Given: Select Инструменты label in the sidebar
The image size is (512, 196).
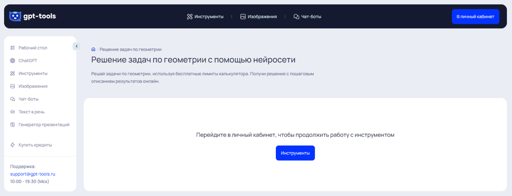Looking at the screenshot, I should 33,73.
